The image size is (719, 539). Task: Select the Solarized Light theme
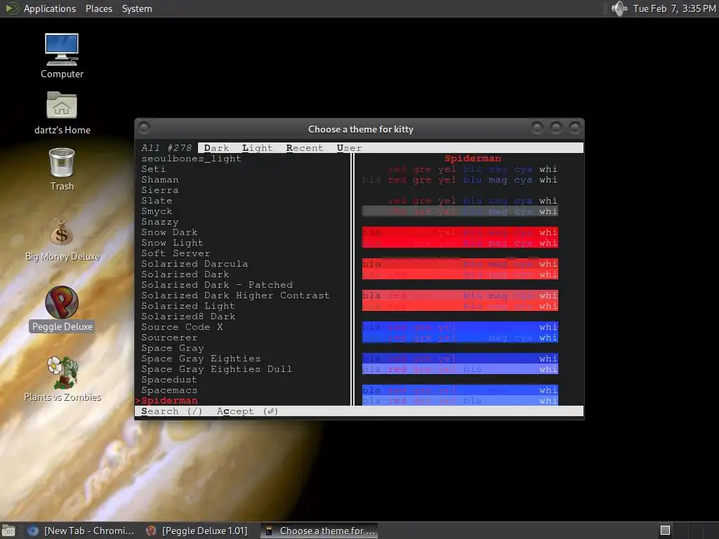coord(188,306)
